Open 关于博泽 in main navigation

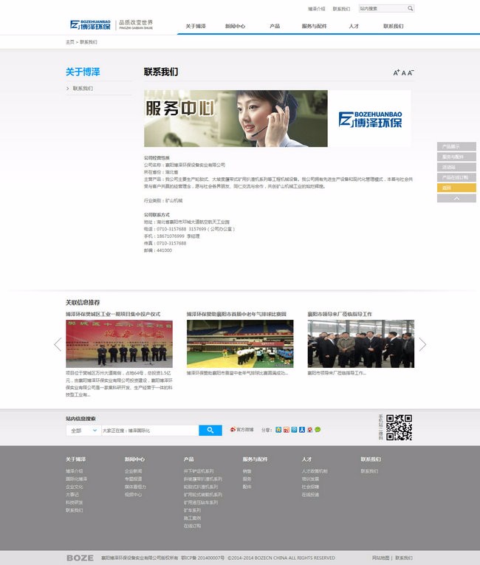coord(196,26)
